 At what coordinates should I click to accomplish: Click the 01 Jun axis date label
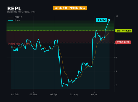coord(95,95)
